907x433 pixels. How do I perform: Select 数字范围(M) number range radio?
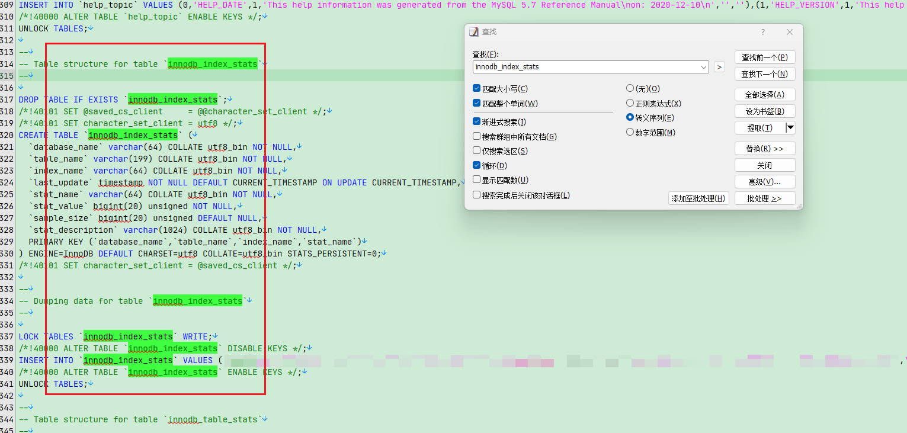click(650, 133)
